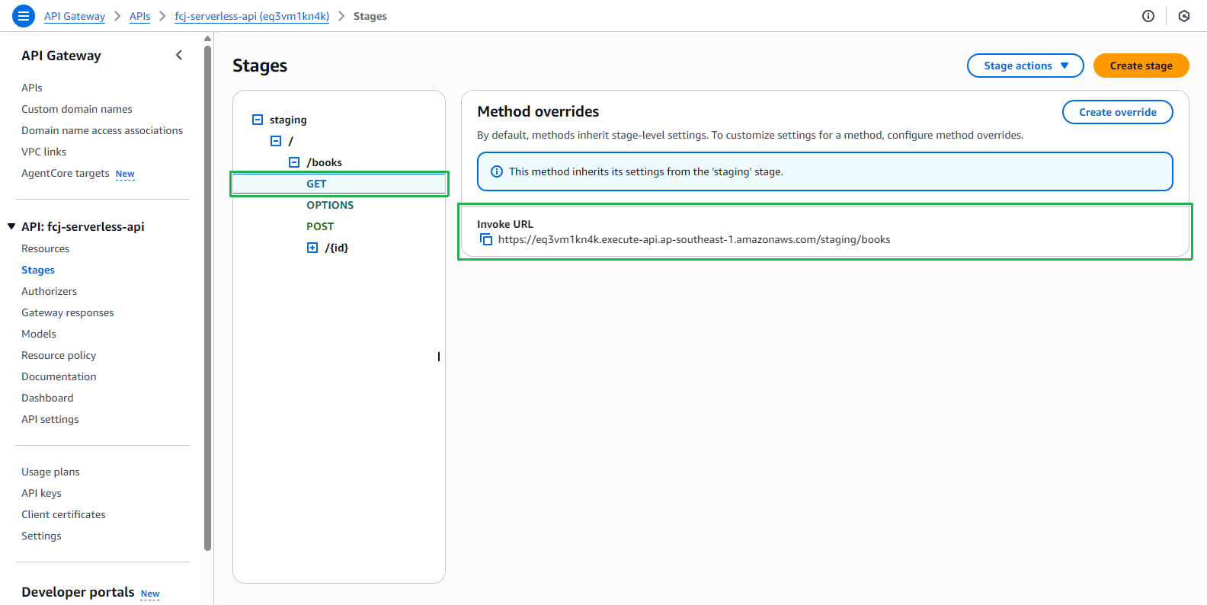Viewport: 1207px width, 605px height.
Task: Click the Stages page heading
Action: (260, 66)
